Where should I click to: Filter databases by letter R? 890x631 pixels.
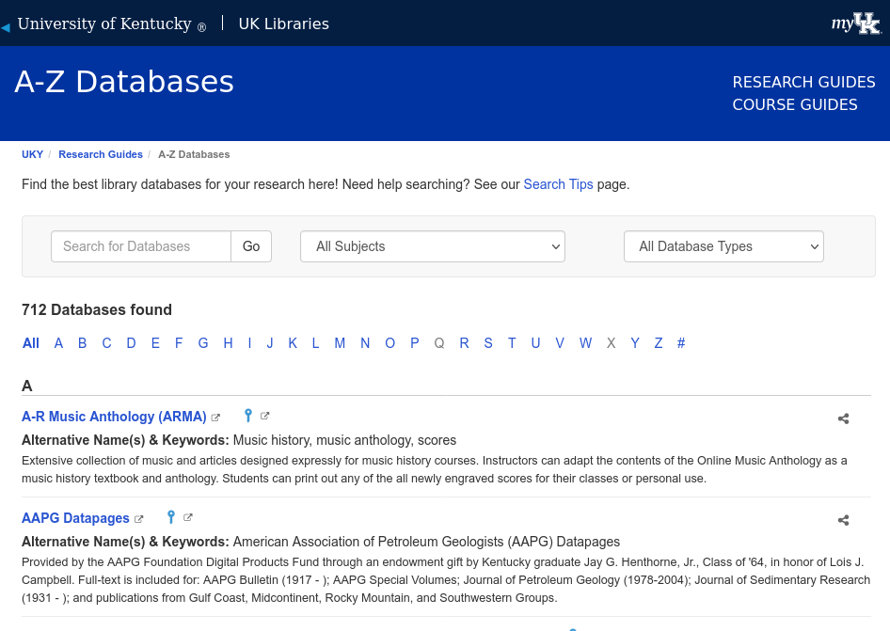[x=465, y=343]
